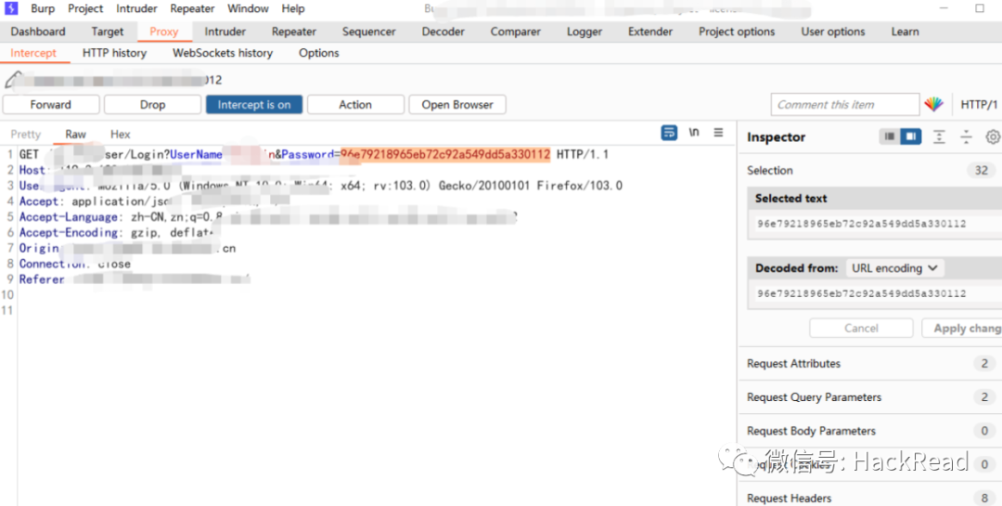
Task: Open the Decoder tab
Action: point(443,32)
